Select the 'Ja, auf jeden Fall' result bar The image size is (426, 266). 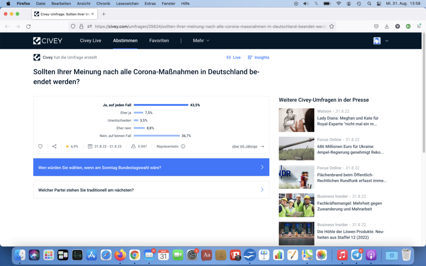coord(161,105)
